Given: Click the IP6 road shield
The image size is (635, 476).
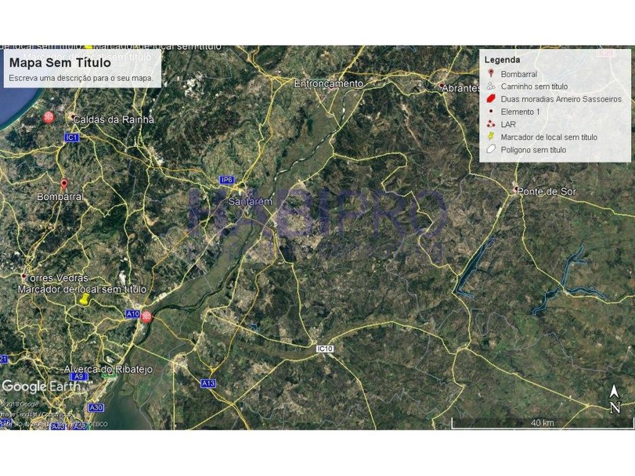Looking at the screenshot, I should [x=227, y=180].
